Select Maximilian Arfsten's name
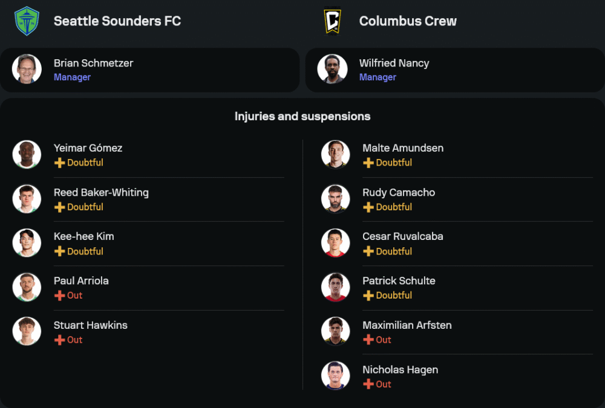This screenshot has width=605, height=408. pos(407,325)
